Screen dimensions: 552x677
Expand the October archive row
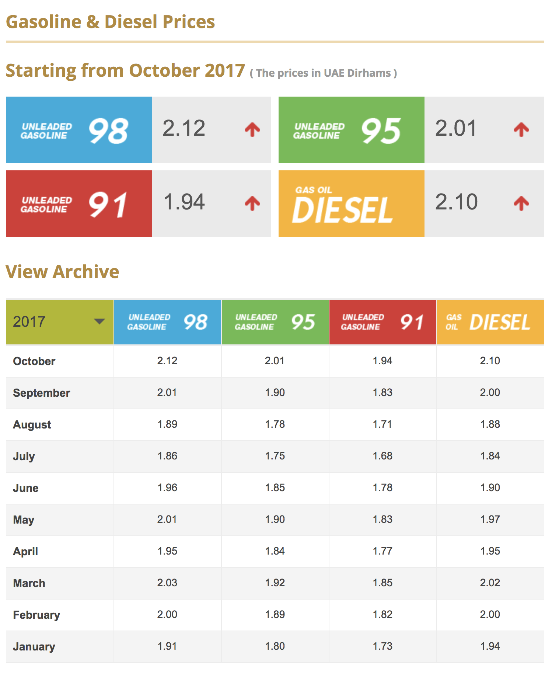(34, 361)
